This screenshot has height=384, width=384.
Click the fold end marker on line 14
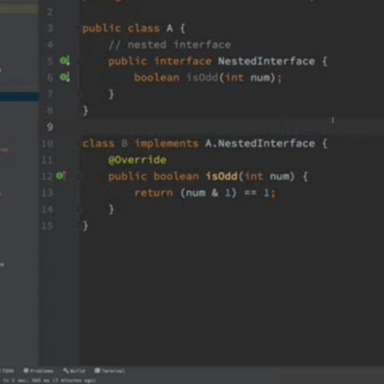pos(79,209)
